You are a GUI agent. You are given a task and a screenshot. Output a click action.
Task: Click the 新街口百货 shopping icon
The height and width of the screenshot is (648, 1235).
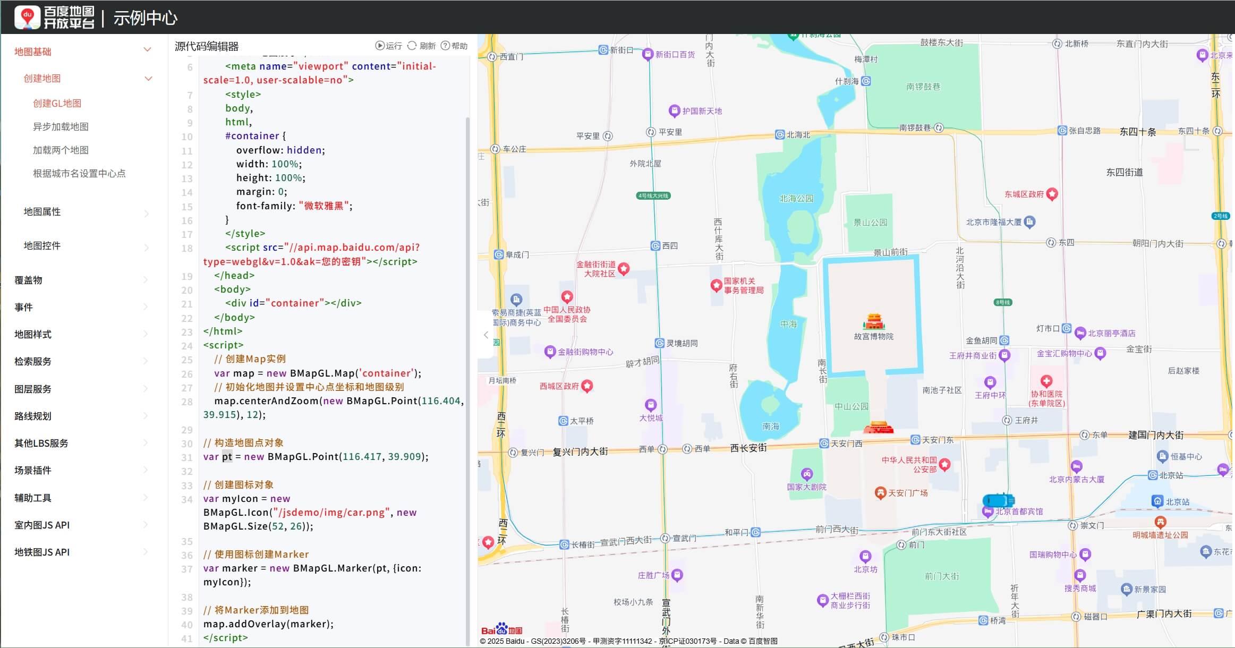point(648,54)
